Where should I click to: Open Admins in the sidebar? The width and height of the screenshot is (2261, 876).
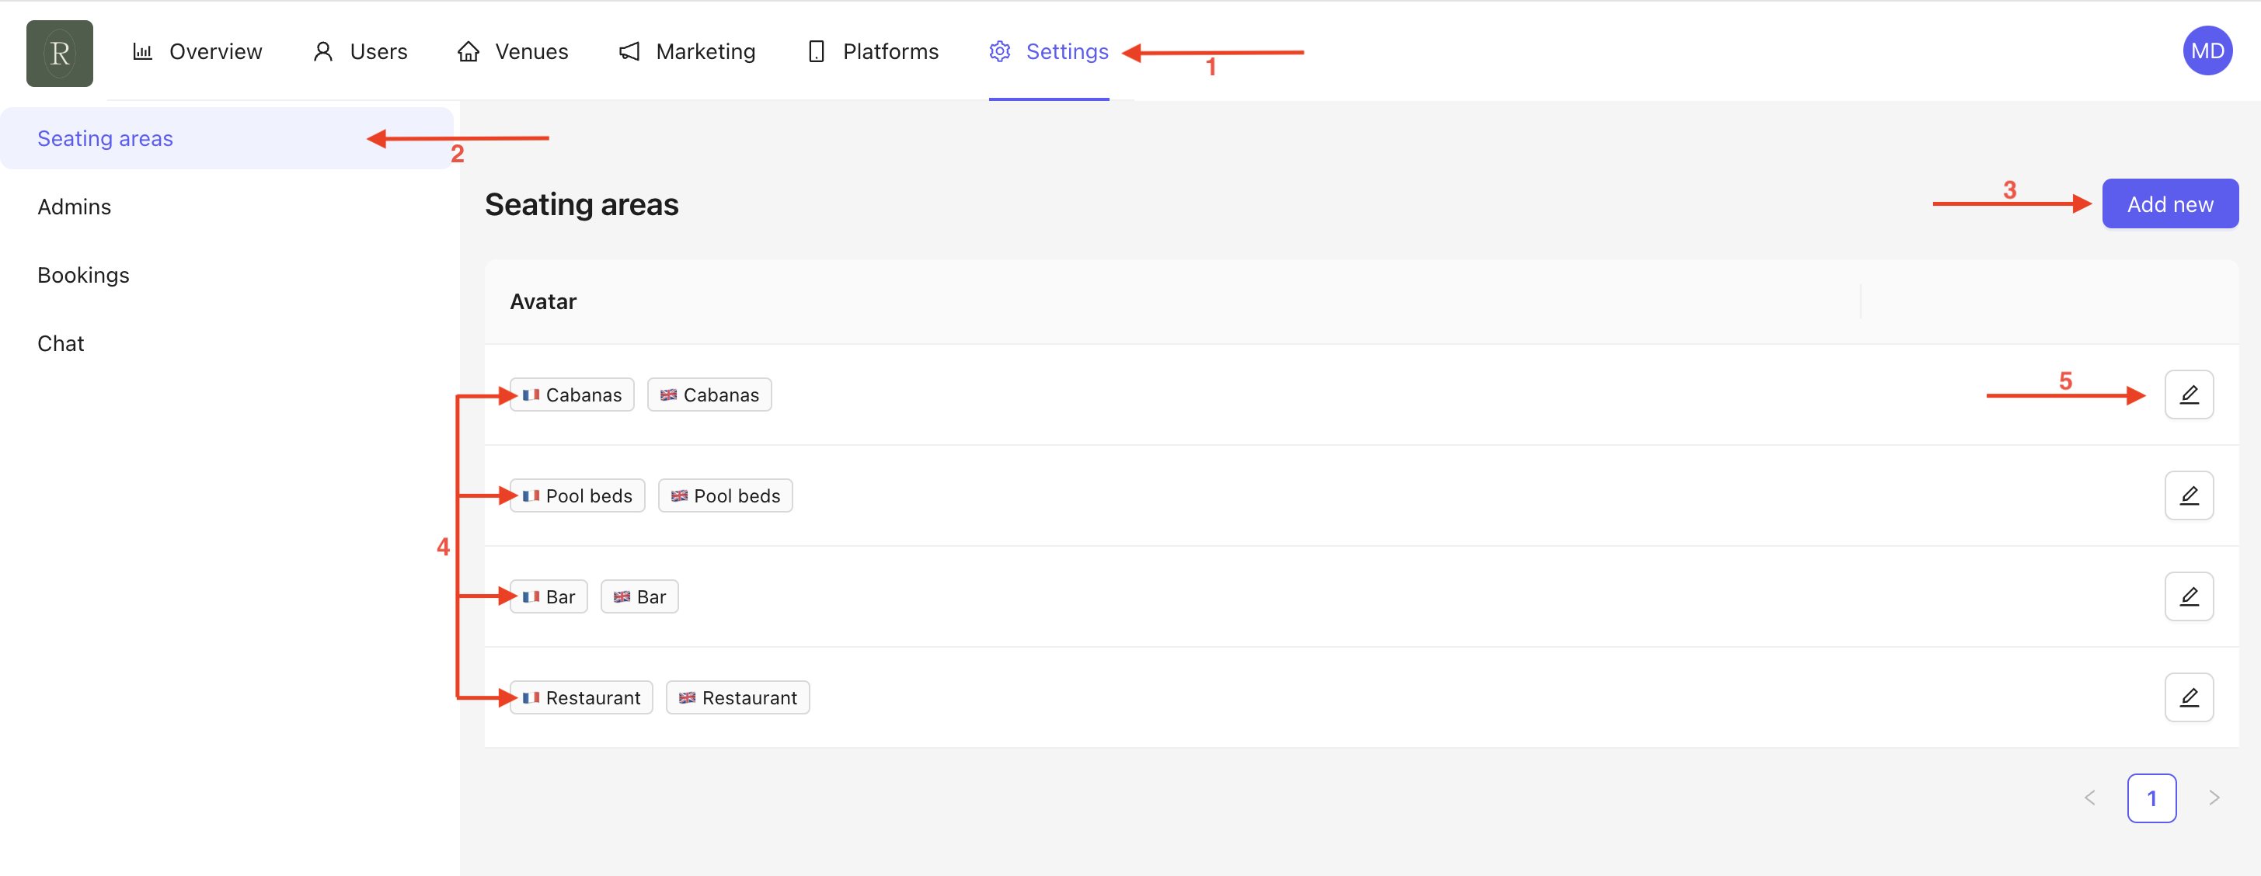pos(75,207)
